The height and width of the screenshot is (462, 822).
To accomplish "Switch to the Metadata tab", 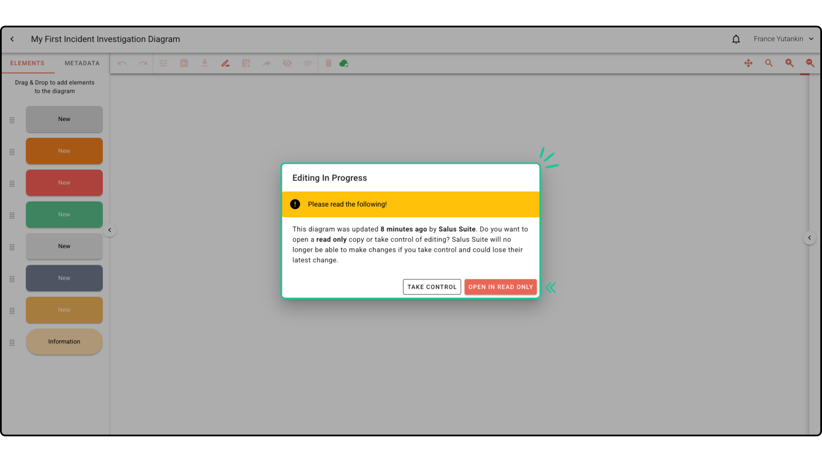I will (82, 63).
